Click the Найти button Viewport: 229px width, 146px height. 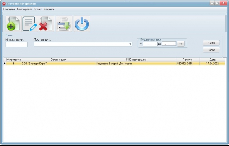pos(211,43)
